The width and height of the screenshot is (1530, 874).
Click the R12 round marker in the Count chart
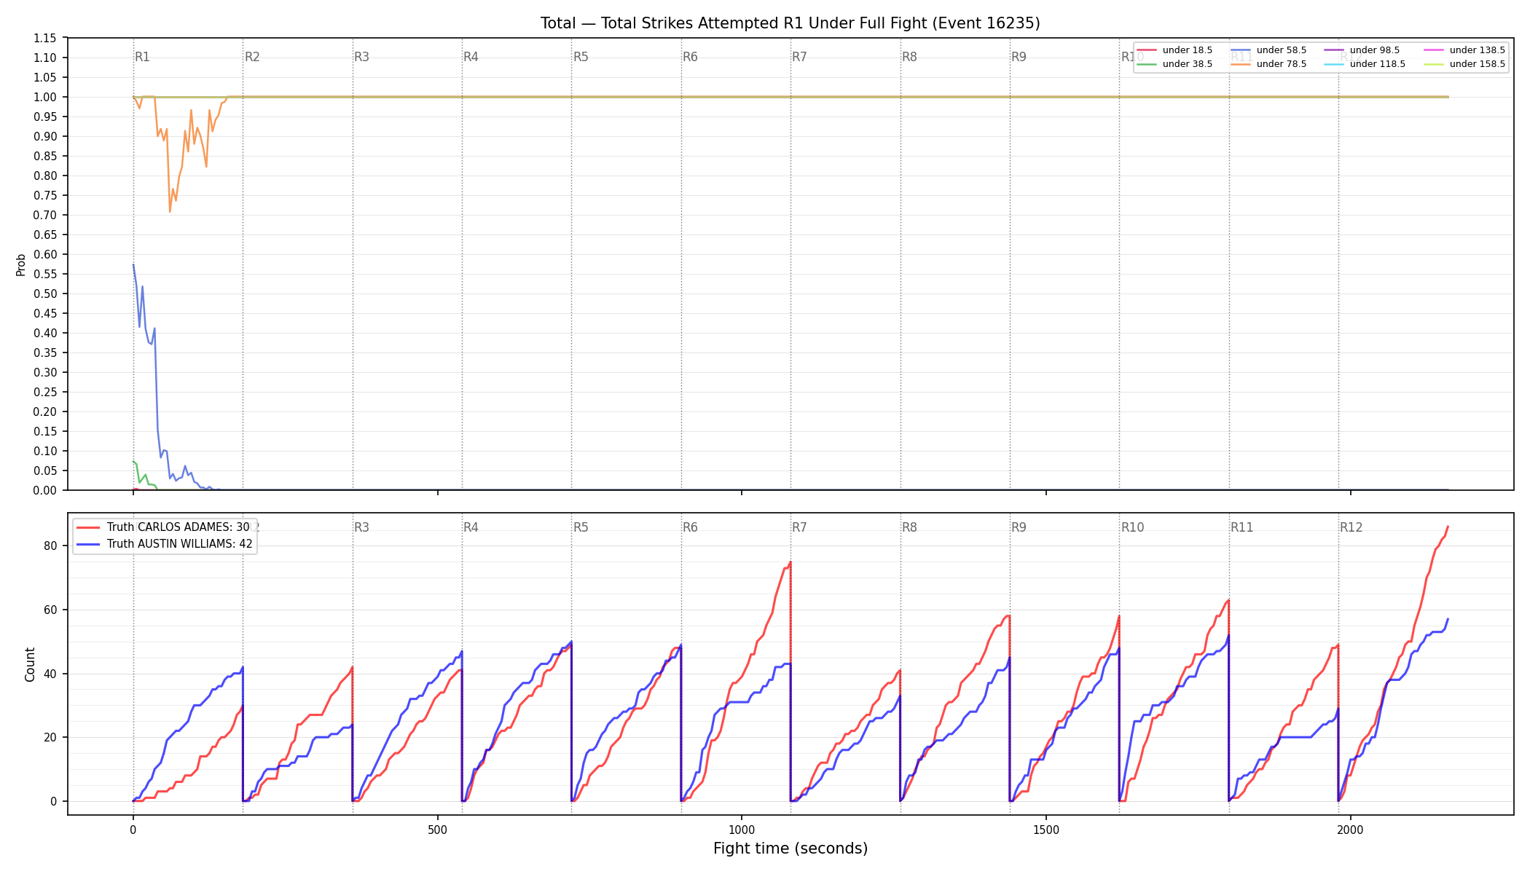coord(1351,527)
